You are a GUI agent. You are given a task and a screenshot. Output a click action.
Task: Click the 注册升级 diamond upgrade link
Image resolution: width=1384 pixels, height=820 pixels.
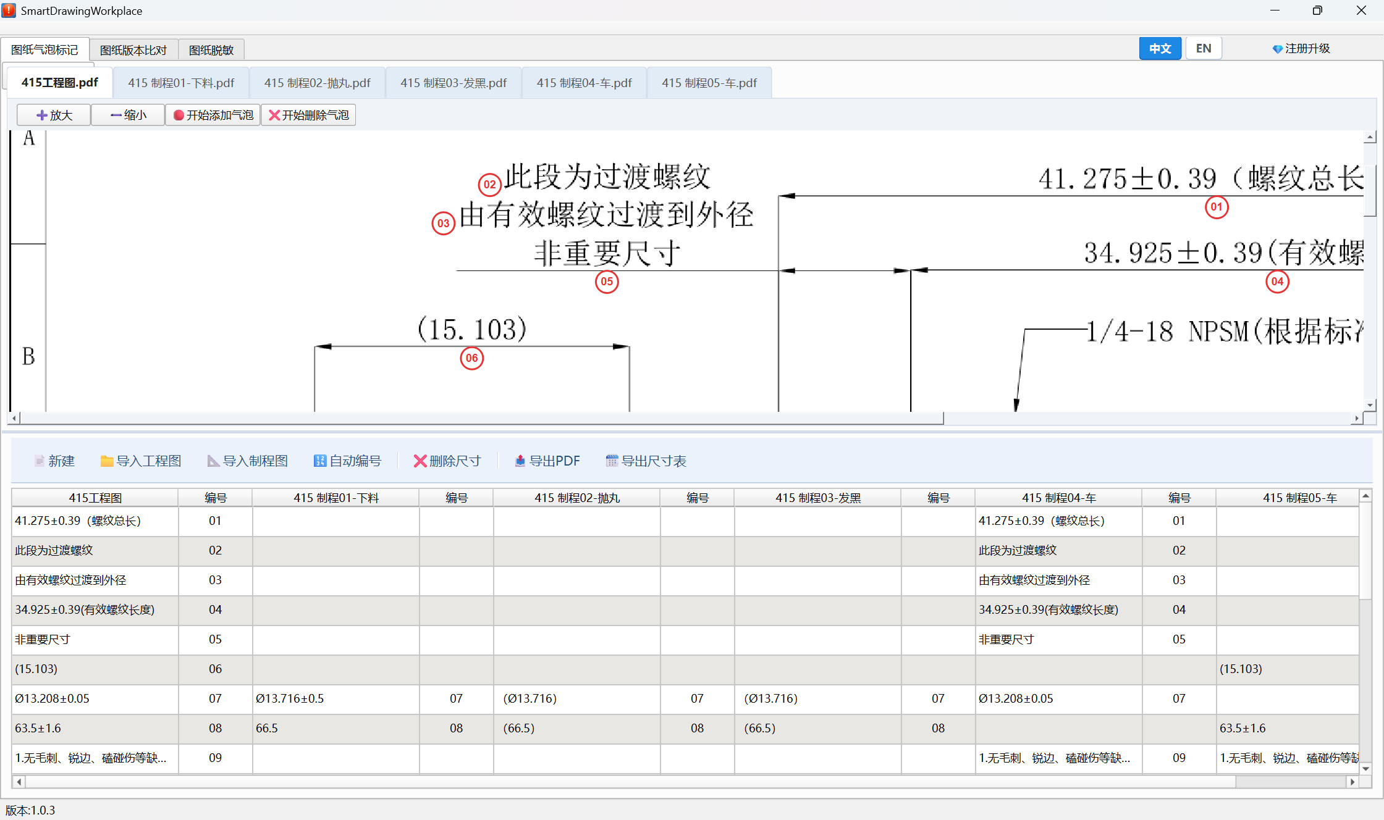tap(1301, 49)
